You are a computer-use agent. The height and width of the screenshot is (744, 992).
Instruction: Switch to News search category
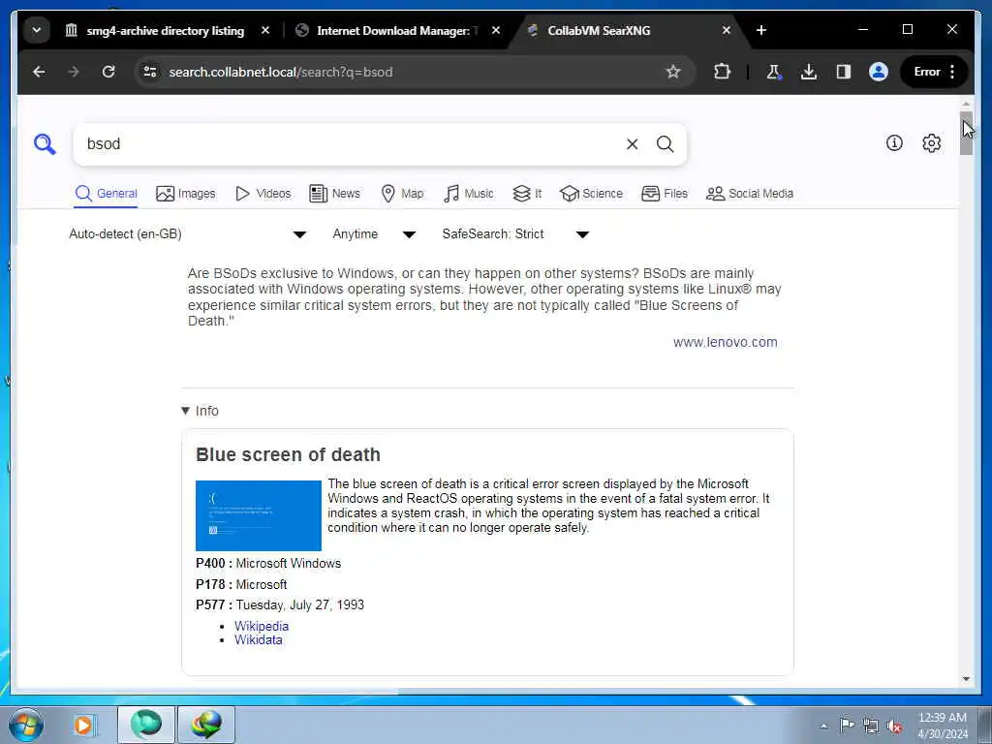pyautogui.click(x=334, y=194)
